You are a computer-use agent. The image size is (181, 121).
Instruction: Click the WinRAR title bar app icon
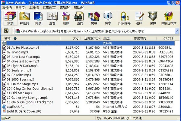[x=3, y=2]
